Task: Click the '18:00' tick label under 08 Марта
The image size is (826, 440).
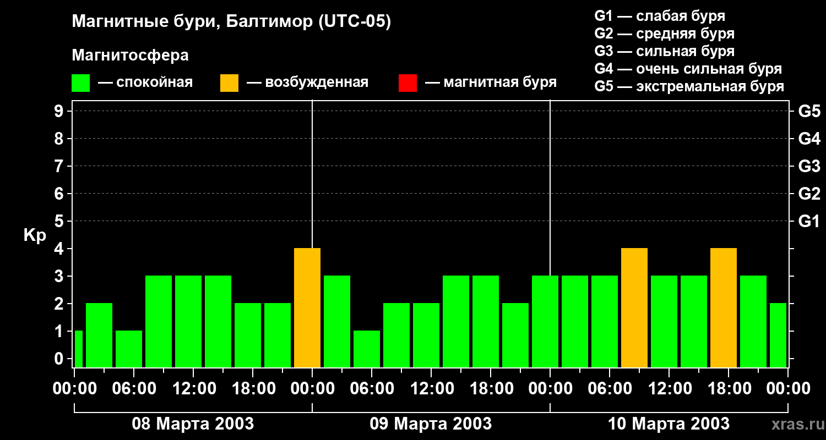Action: (253, 389)
